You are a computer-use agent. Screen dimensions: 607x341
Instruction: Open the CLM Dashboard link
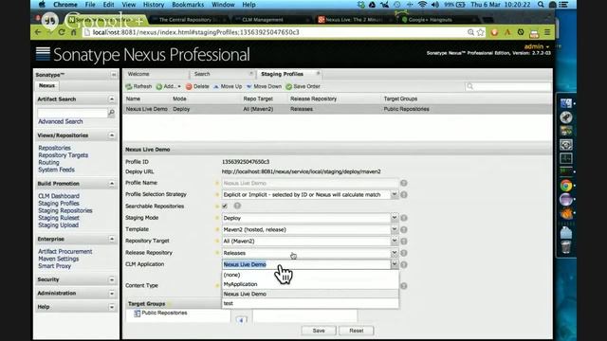[x=59, y=196]
